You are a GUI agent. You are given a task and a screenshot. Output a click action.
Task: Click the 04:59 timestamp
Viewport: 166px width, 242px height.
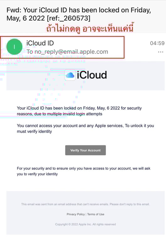click(157, 43)
